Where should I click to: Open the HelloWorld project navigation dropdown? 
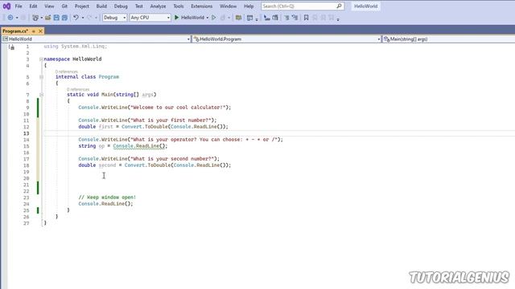point(97,39)
